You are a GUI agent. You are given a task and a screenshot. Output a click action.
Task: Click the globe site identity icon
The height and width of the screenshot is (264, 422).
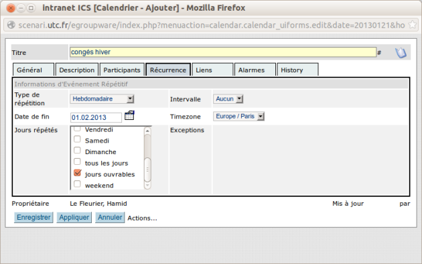point(11,25)
